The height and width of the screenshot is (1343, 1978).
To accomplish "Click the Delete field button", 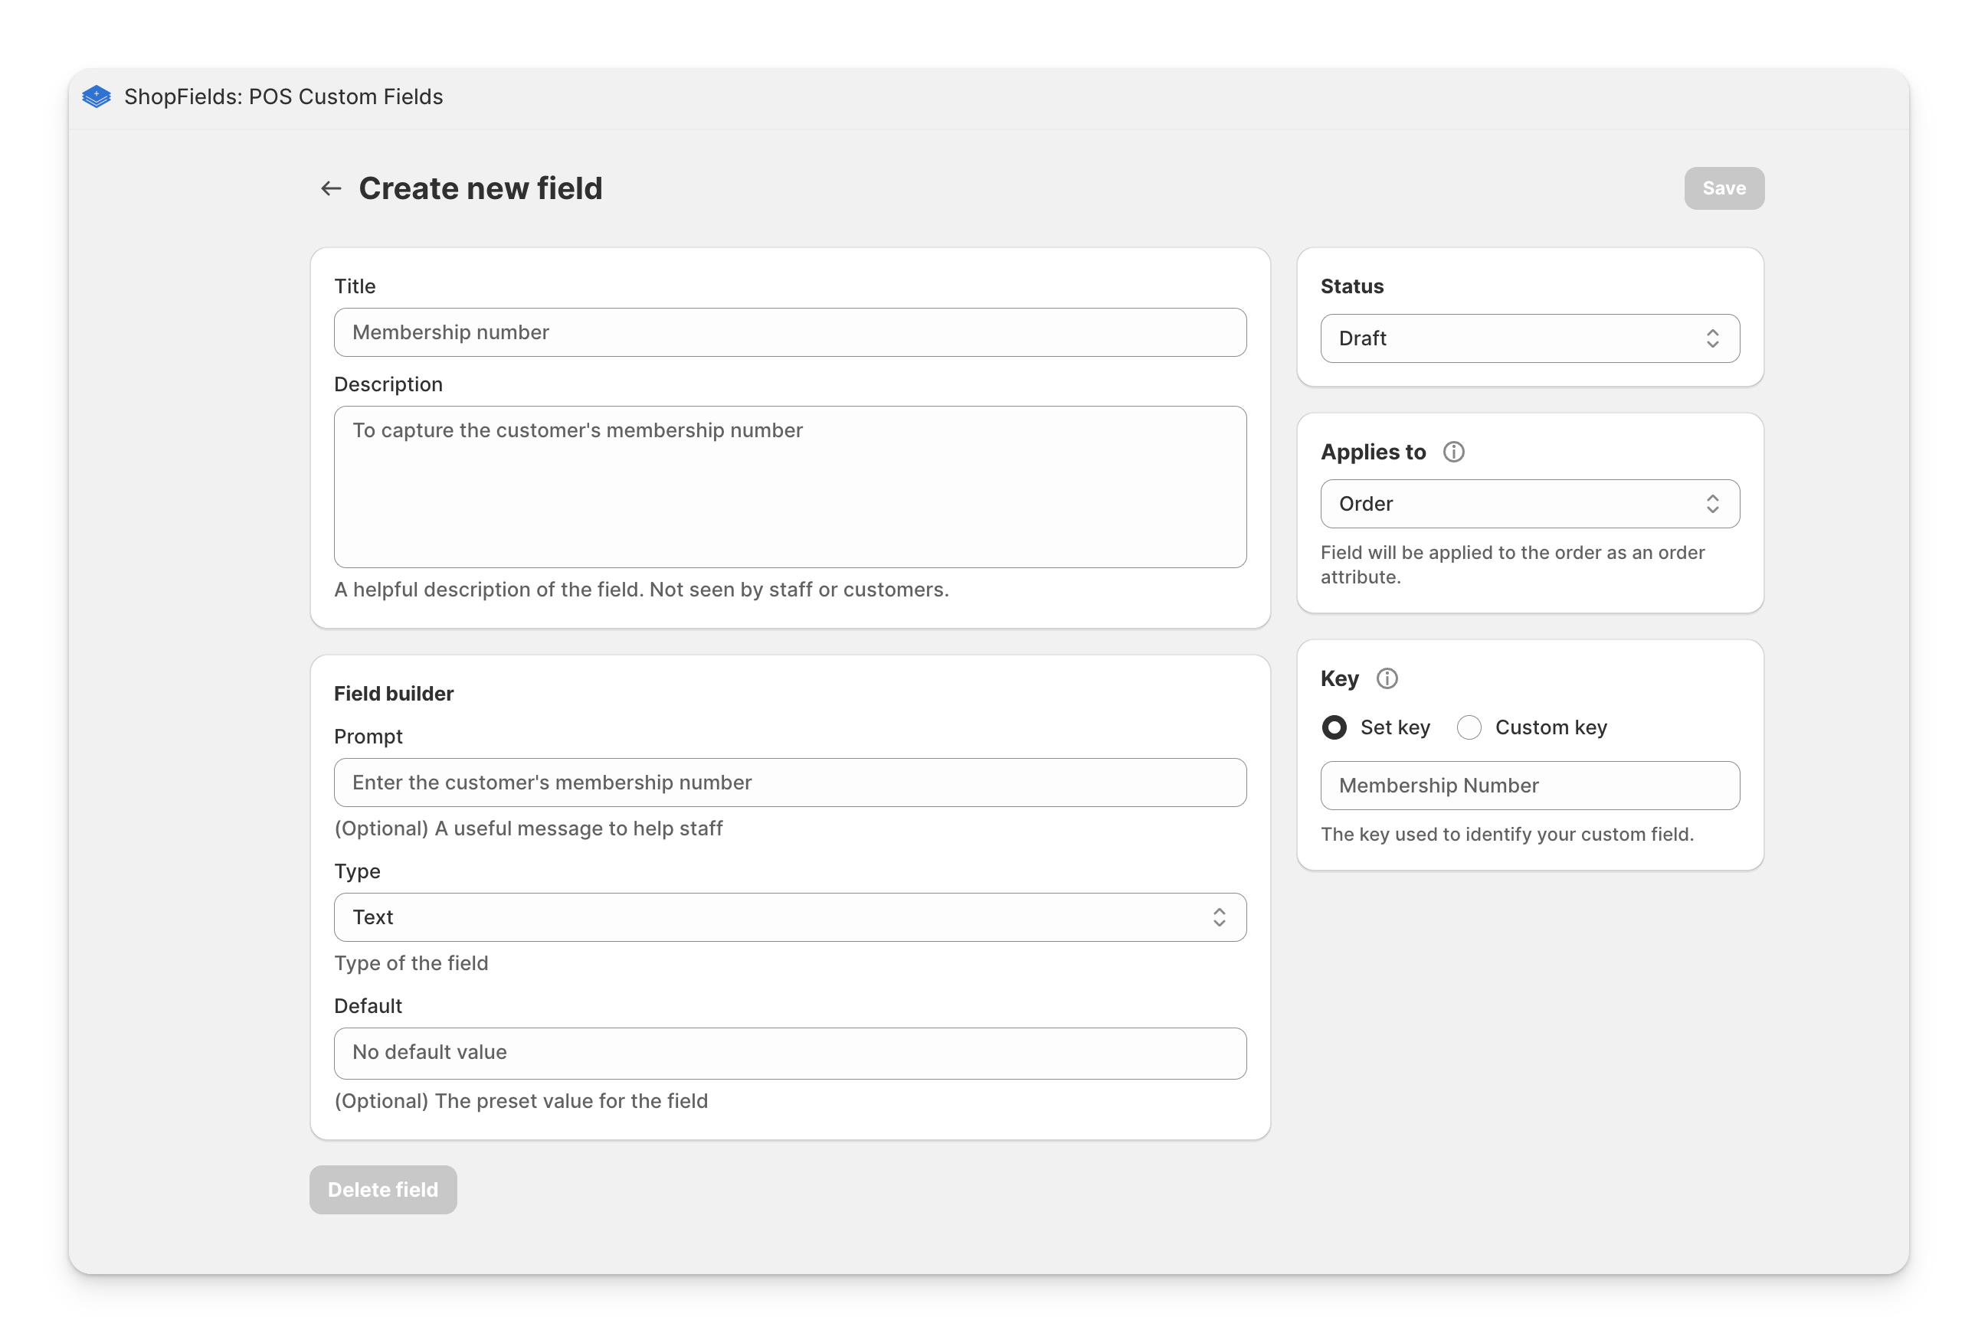I will 383,1189.
